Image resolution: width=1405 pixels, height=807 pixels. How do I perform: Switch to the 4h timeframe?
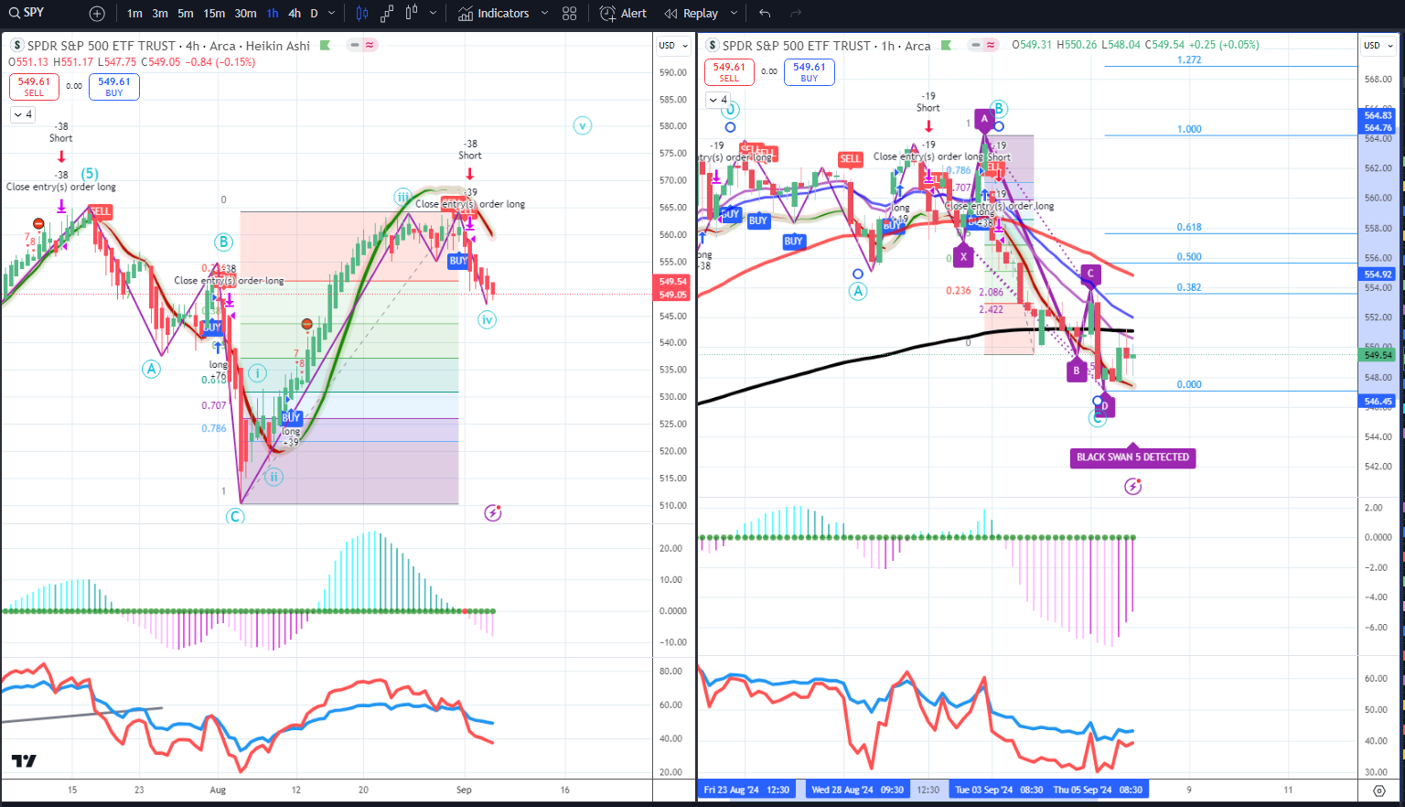295,14
